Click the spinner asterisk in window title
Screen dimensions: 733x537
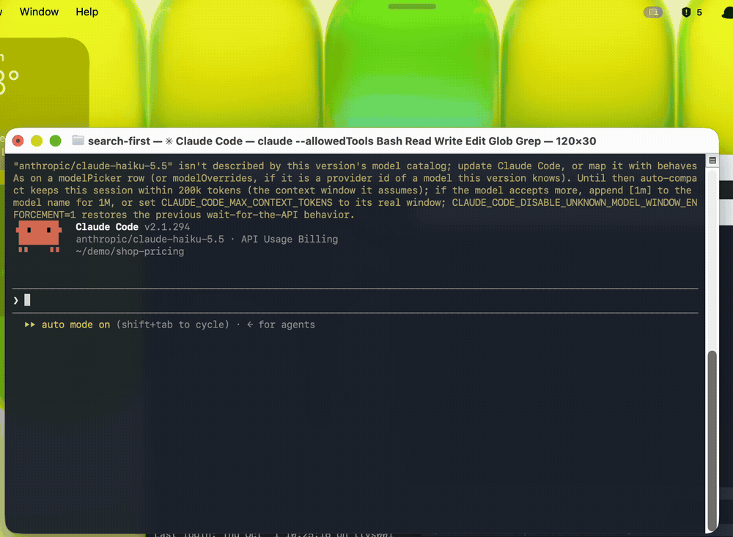click(169, 141)
